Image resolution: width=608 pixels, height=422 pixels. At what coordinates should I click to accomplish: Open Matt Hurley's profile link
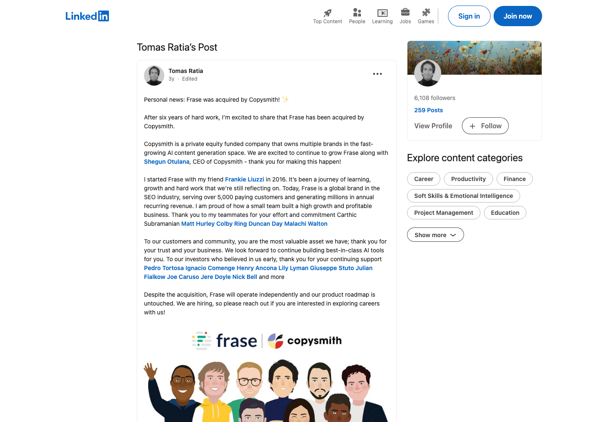pos(198,224)
